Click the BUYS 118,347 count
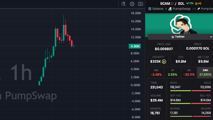 [175, 87]
